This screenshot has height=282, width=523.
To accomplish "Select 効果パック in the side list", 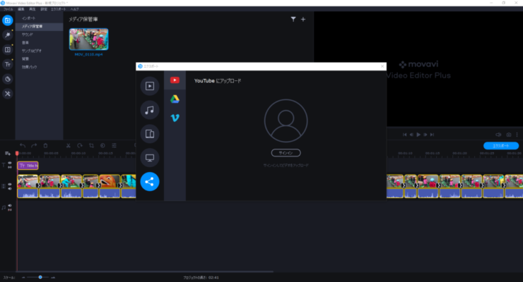I will 40,67.
